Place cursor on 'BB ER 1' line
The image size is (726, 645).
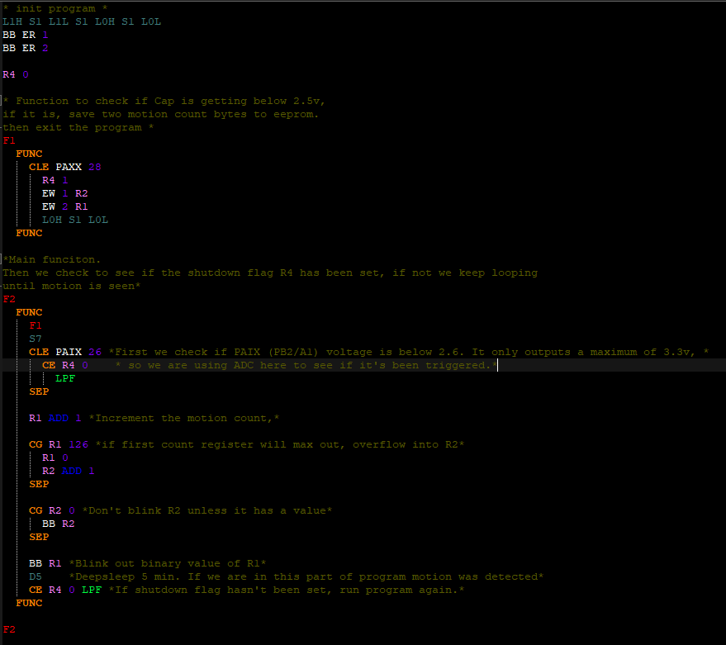tap(26, 35)
